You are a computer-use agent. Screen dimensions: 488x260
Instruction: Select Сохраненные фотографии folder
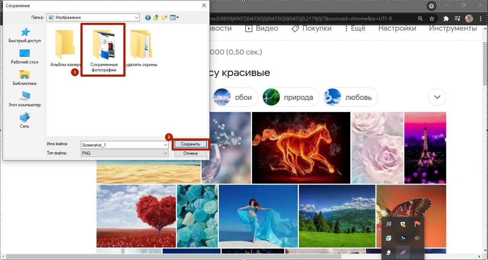click(x=104, y=49)
